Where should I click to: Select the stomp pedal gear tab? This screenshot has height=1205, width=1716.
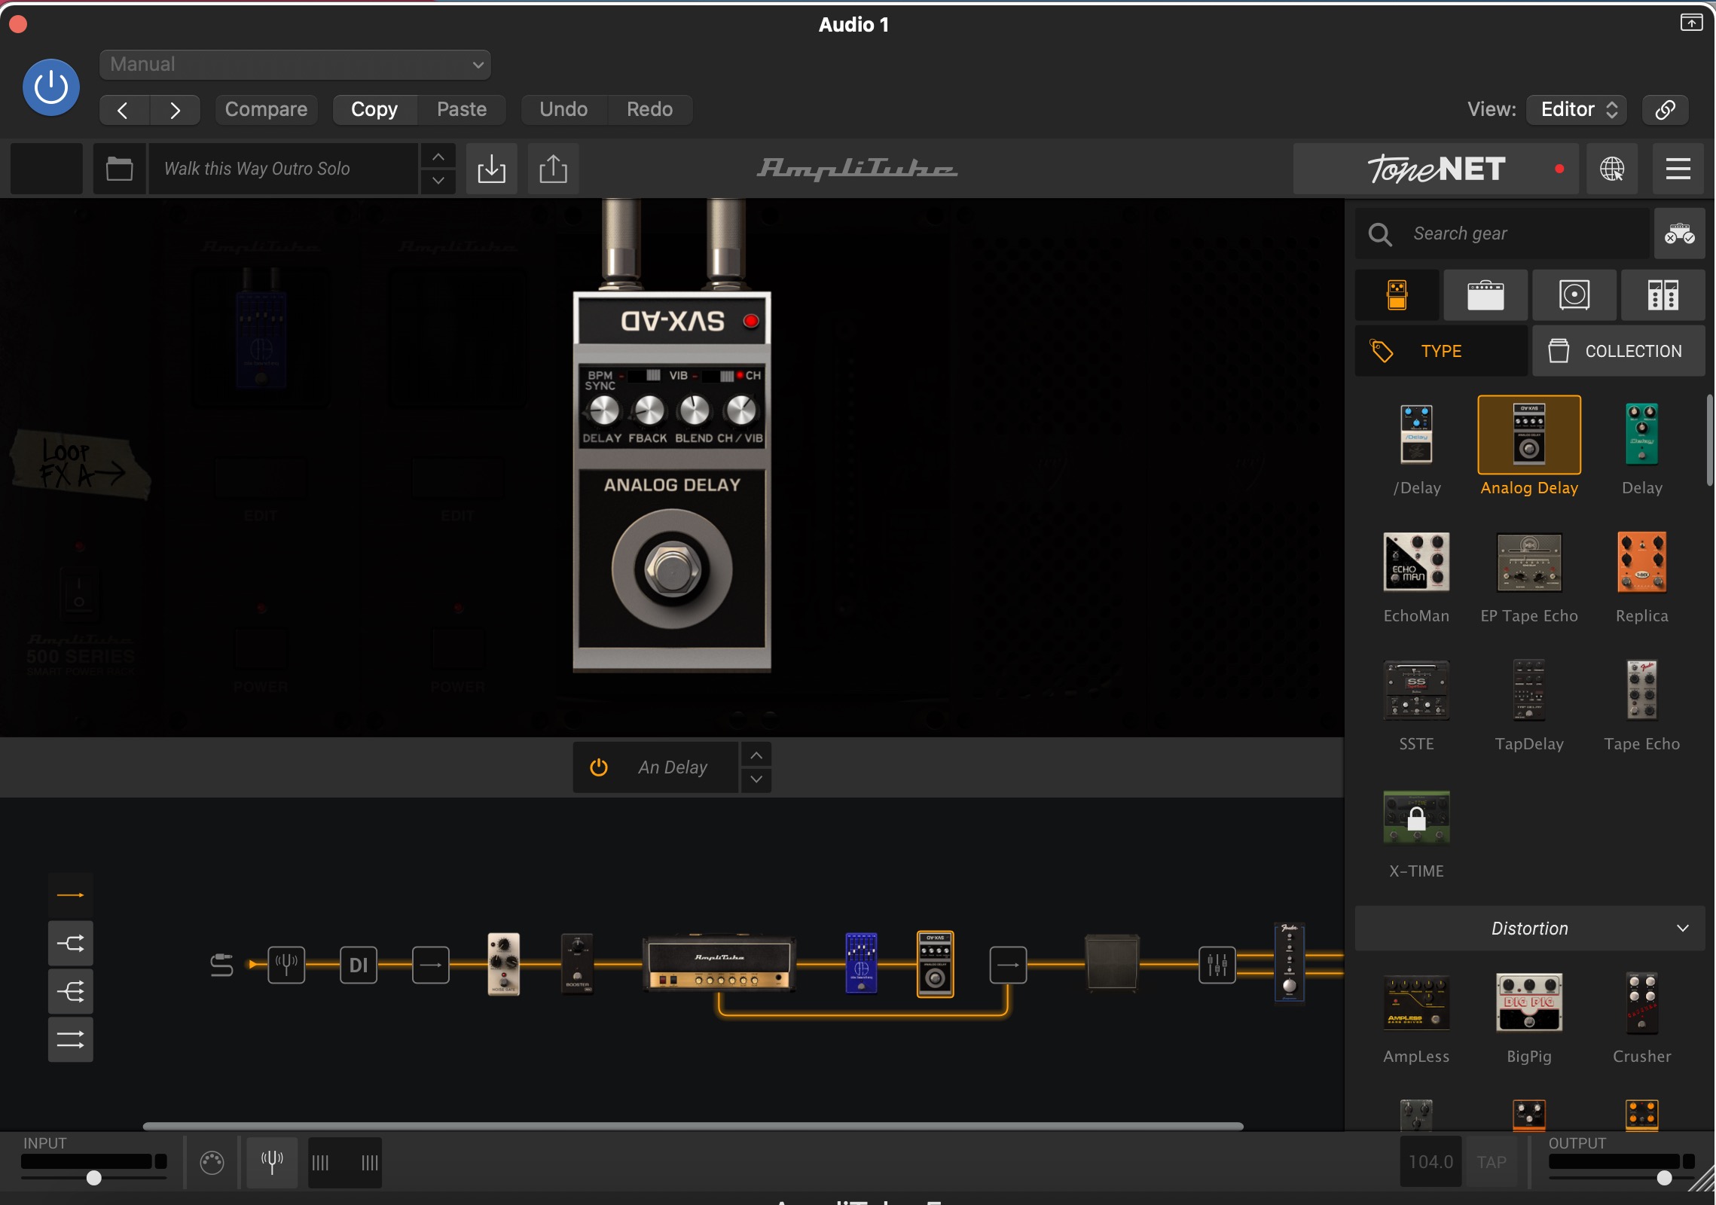tap(1397, 295)
